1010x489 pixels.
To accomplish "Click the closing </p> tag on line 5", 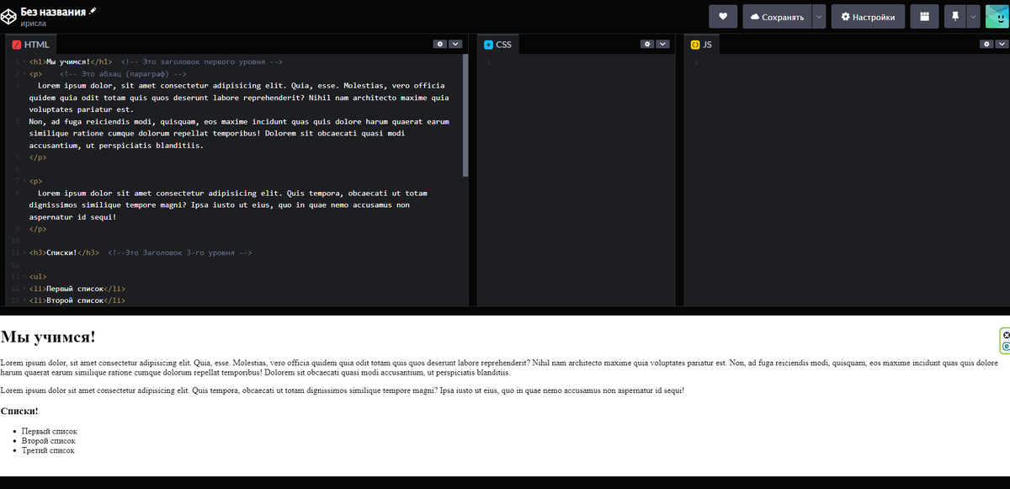I will pyautogui.click(x=38, y=157).
